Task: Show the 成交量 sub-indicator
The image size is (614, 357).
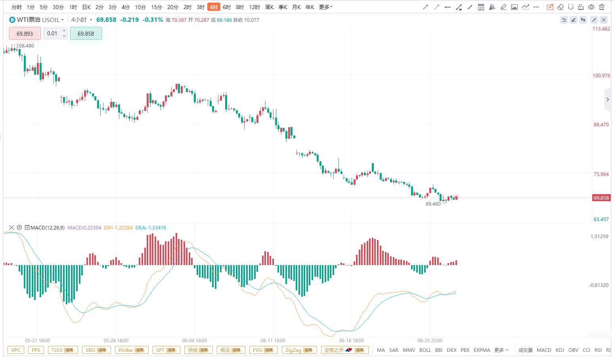Action: tap(526, 350)
